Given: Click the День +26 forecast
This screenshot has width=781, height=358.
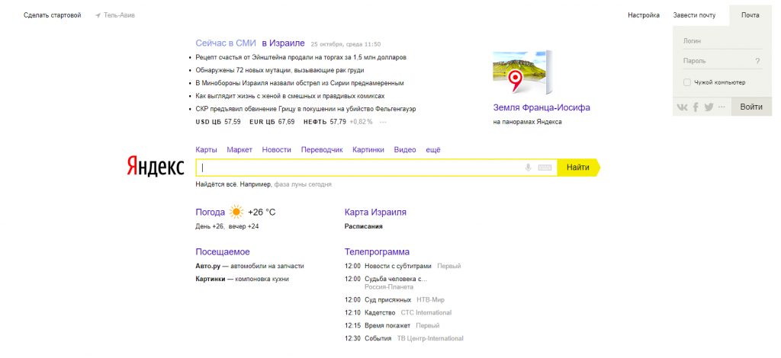Looking at the screenshot, I should click(x=210, y=226).
